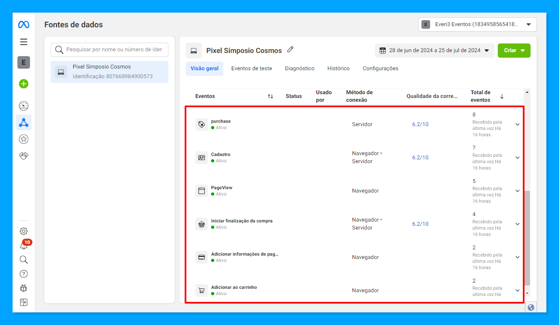Expand the Cadastro event row chevron
Viewport: 559px width, 325px height.
point(517,158)
